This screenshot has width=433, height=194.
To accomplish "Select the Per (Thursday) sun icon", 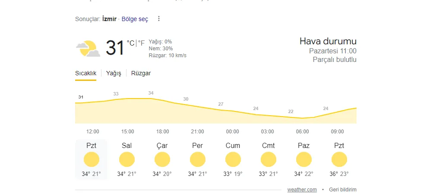I will pos(197,160).
